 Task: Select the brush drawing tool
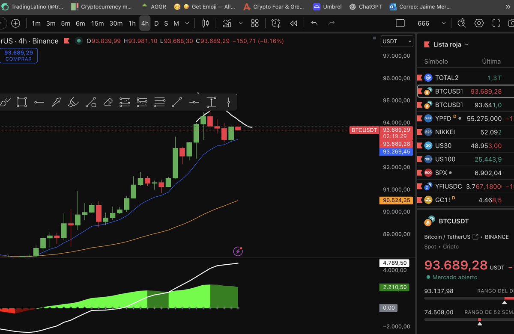(x=5, y=102)
